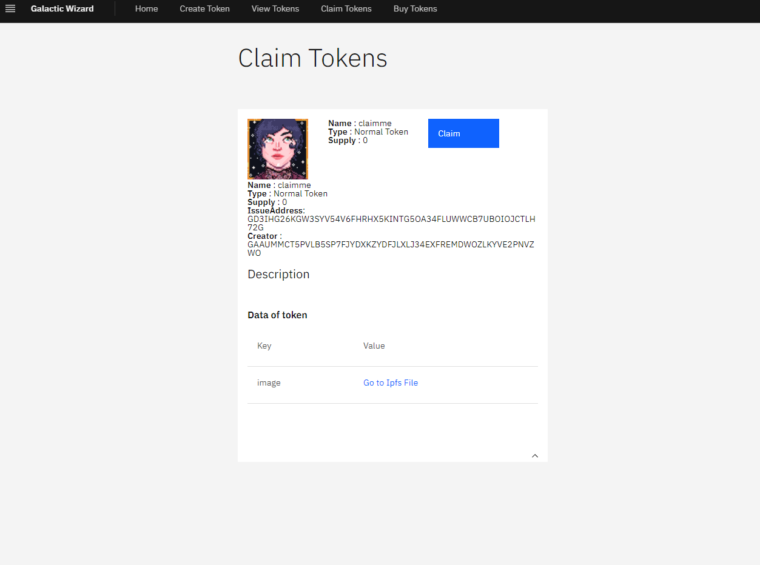Screen dimensions: 760x565
Task: Open the Go to Ipfs File link
Action: point(391,383)
